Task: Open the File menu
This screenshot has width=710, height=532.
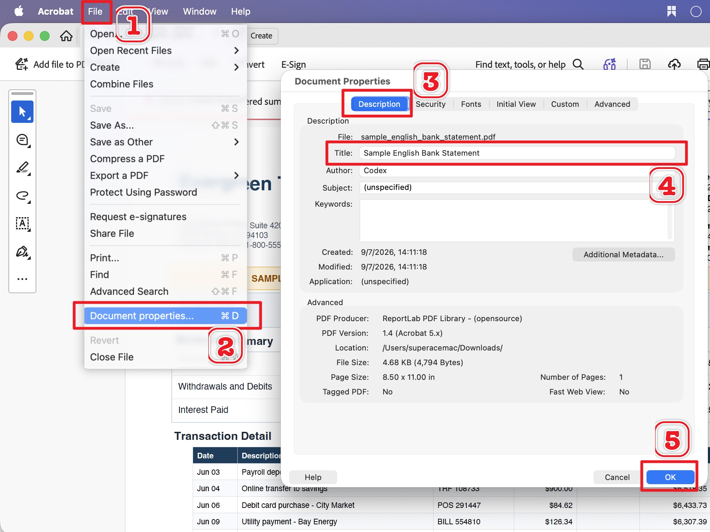Action: (95, 11)
